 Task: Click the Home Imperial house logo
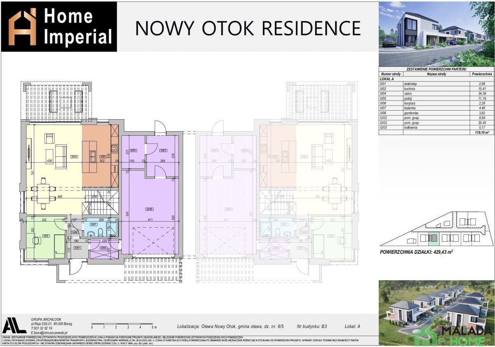point(23,27)
